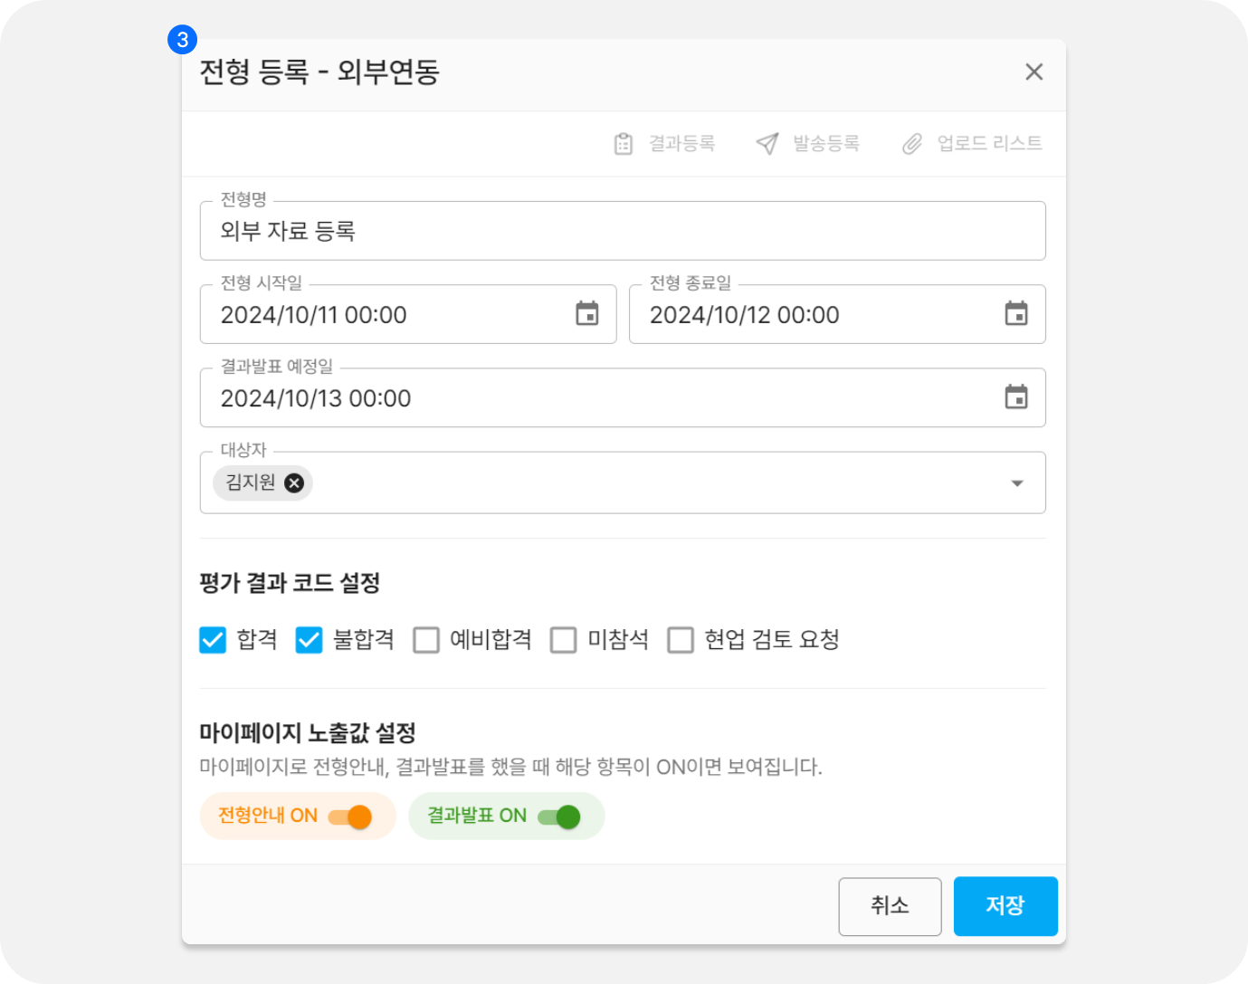Click the 발송등록 paper plane icon

[x=767, y=144]
